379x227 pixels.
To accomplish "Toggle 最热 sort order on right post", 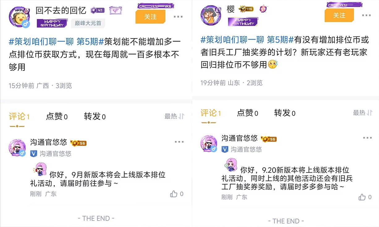I will [363, 113].
